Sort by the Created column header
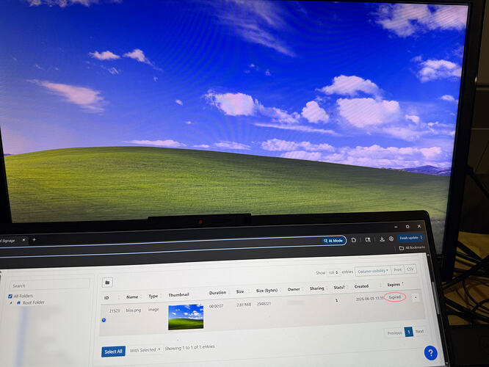Image resolution: width=489 pixels, height=367 pixels. tap(361, 286)
